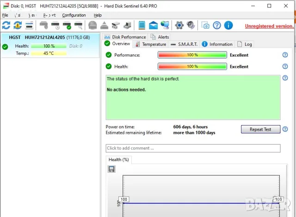Click the gray dome icon in toolbar

92,25
